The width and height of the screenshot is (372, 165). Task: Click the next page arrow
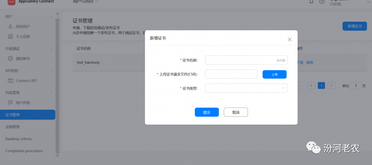(331, 86)
